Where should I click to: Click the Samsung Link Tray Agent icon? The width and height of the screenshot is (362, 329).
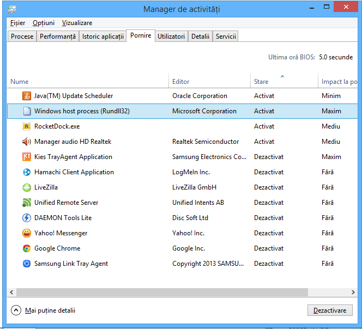point(27,264)
